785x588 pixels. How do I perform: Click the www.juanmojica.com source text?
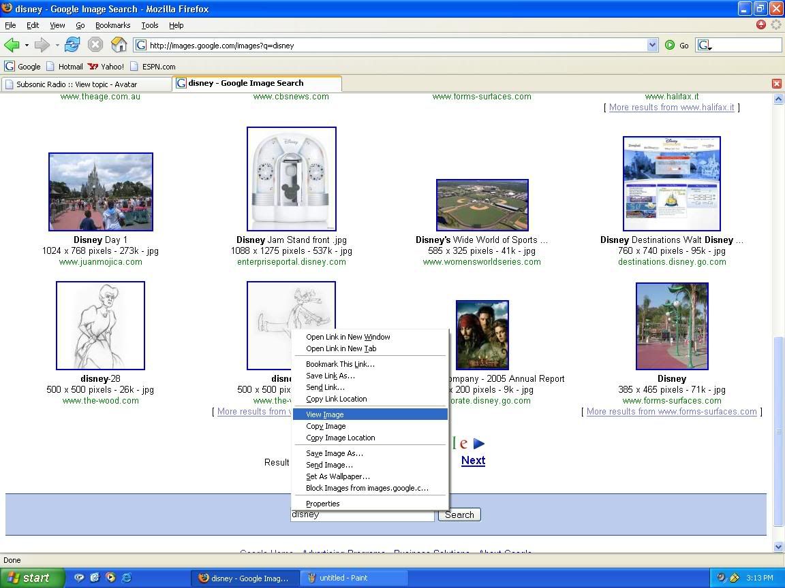101,261
